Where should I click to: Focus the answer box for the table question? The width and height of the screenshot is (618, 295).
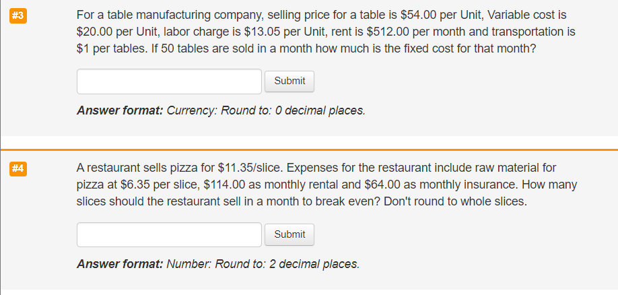(169, 81)
